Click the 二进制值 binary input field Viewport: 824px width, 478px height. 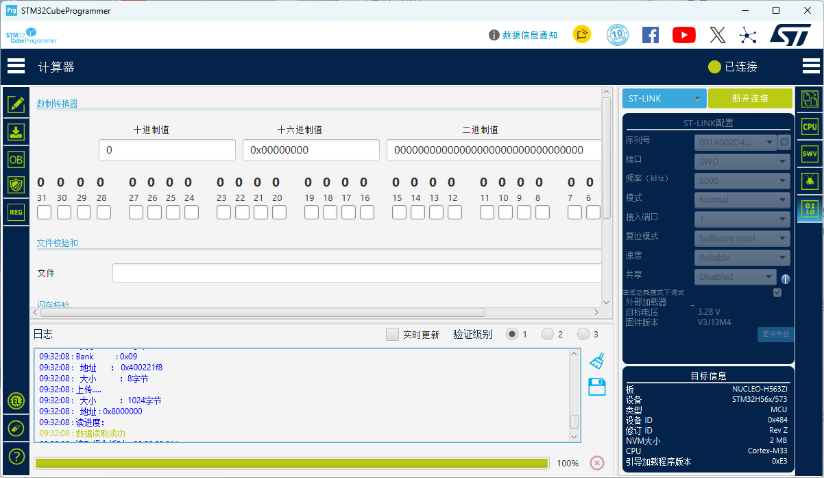pos(494,150)
